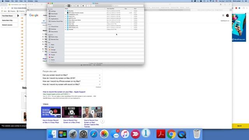Viewport: 249px width, 140px height.
Task: Expand the Misc Black and White folder triangle
Action: click(x=66, y=20)
